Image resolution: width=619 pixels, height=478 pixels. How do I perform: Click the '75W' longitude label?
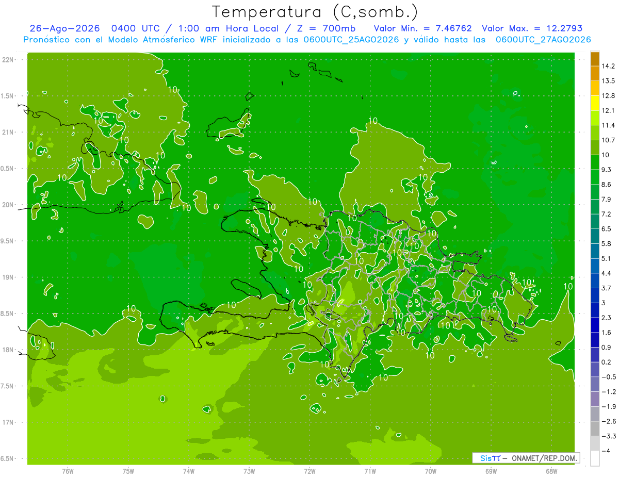click(128, 471)
